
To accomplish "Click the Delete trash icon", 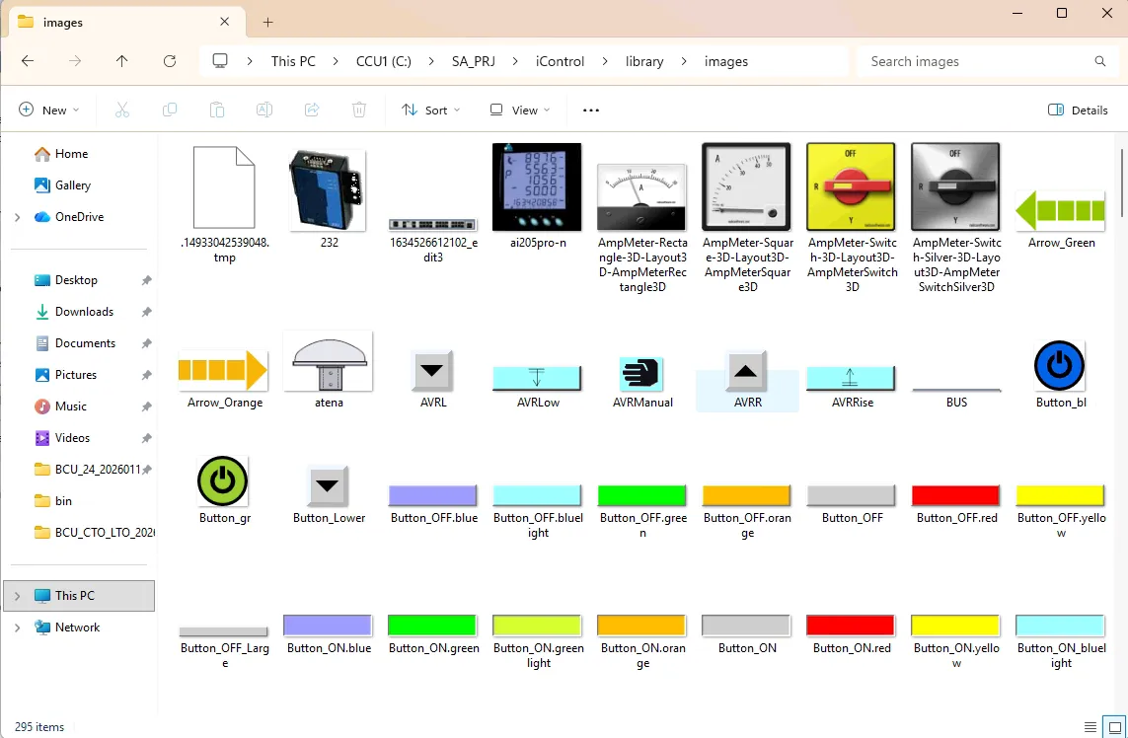I will tap(359, 111).
